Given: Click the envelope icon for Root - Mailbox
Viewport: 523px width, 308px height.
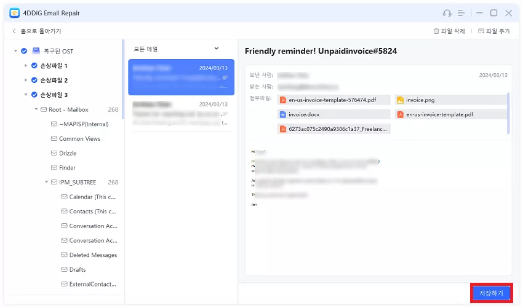Looking at the screenshot, I should (x=44, y=109).
